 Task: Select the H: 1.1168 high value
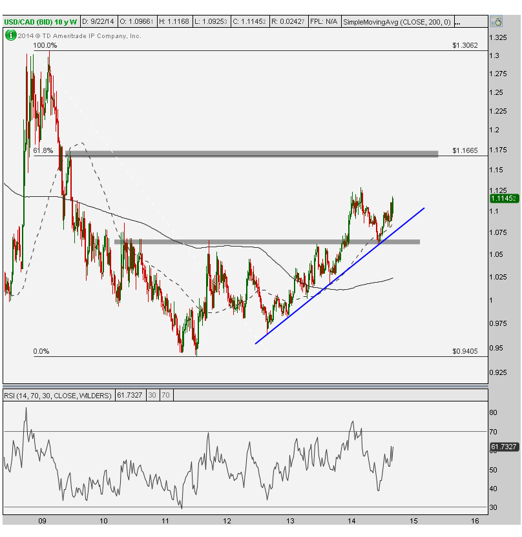tap(174, 21)
